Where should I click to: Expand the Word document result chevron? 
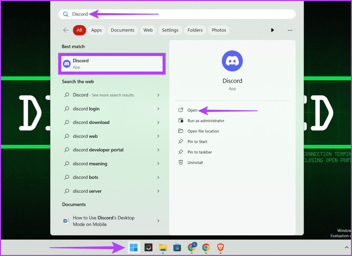(x=158, y=221)
